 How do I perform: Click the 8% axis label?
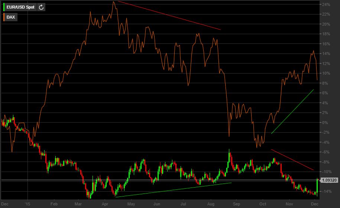point(325,83)
